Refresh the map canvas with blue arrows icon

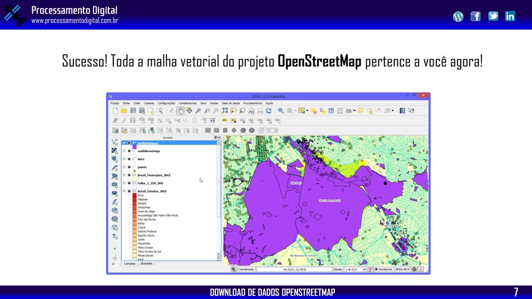269,111
